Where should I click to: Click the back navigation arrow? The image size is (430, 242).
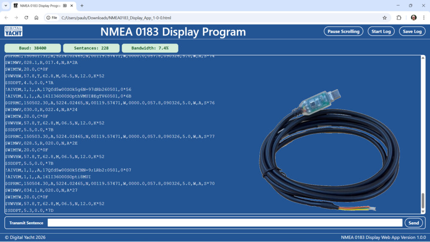6,18
